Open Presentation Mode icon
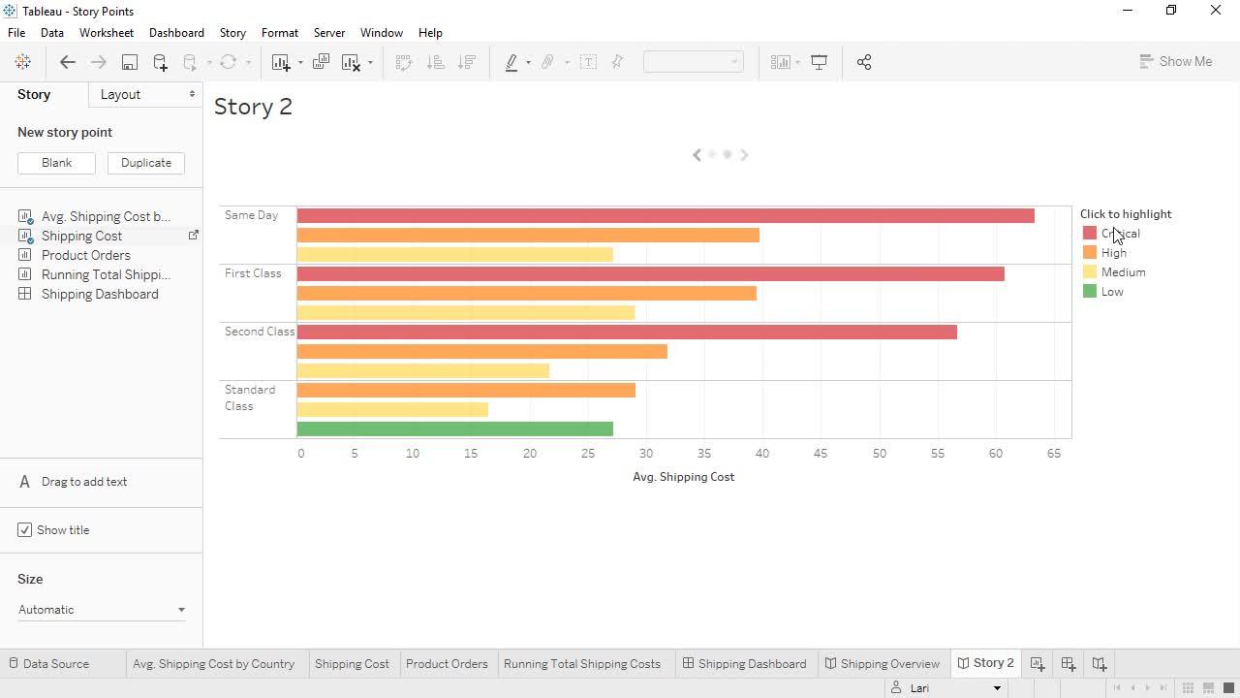Screen dimensions: 1240x698 point(819,62)
